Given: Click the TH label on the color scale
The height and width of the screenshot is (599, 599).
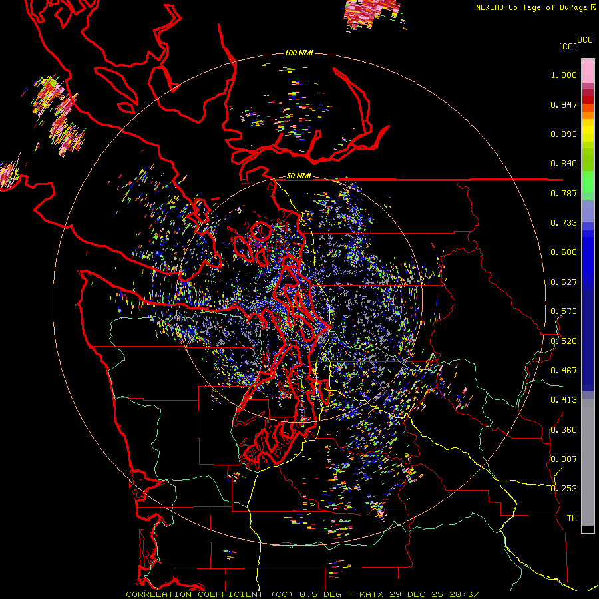Looking at the screenshot, I should coord(572,518).
